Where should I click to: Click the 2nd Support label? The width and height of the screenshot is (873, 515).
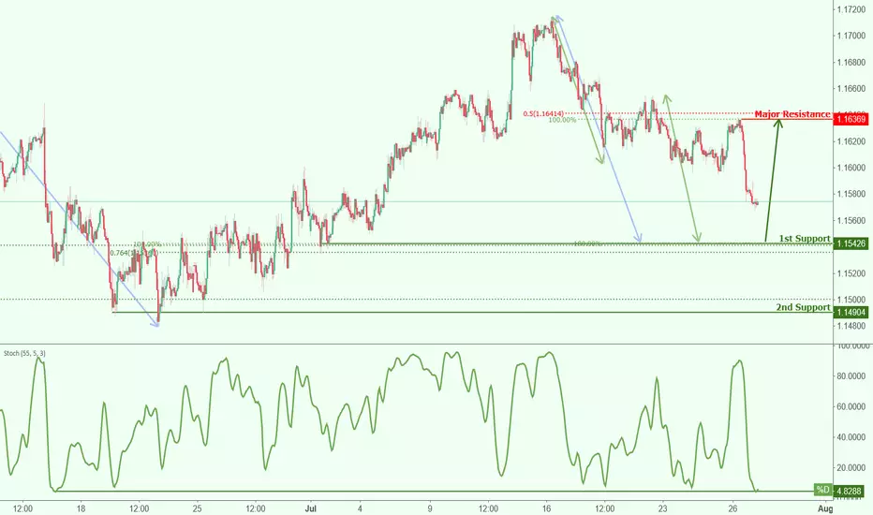click(x=803, y=307)
